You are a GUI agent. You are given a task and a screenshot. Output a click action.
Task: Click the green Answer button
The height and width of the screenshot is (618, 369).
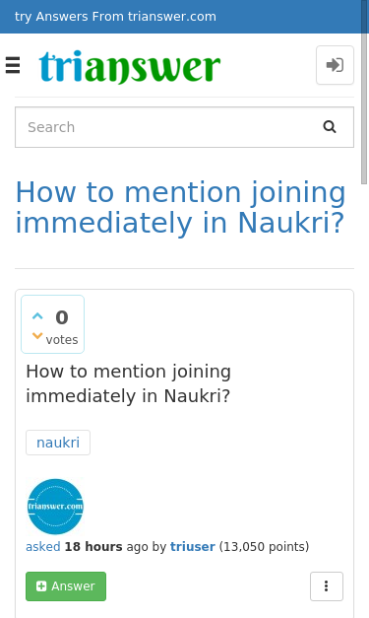pyautogui.click(x=66, y=586)
